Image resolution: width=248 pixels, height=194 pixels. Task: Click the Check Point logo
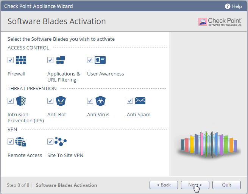click(x=220, y=22)
